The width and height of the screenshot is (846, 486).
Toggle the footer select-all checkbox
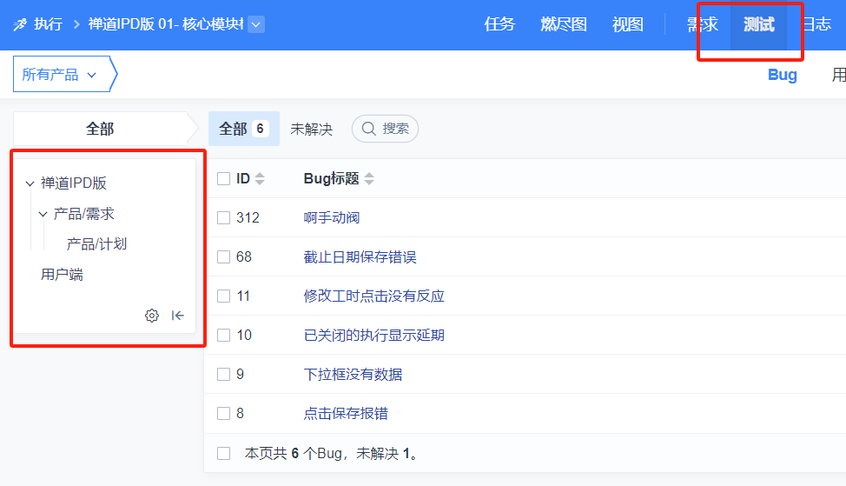point(223,453)
